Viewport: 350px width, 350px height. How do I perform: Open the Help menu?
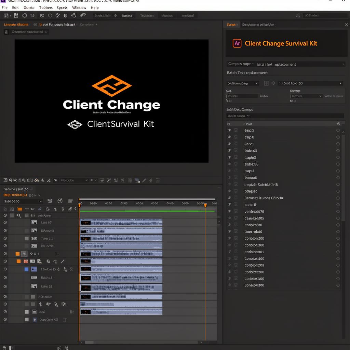(95, 8)
